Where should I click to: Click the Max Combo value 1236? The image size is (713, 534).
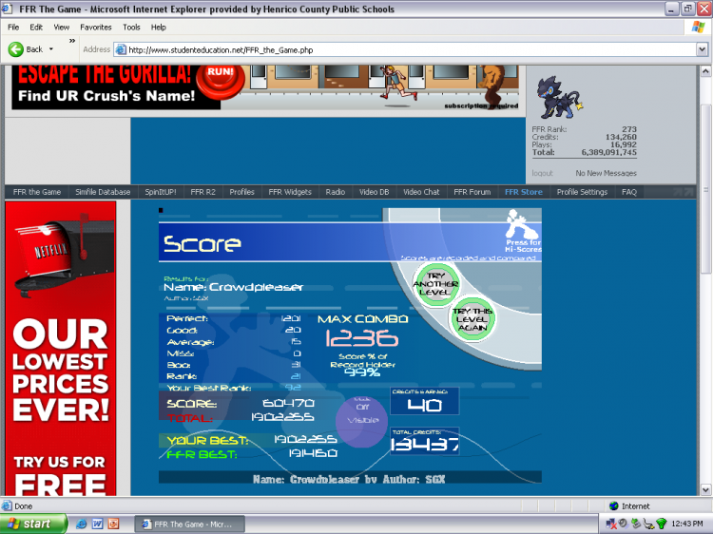click(x=361, y=338)
